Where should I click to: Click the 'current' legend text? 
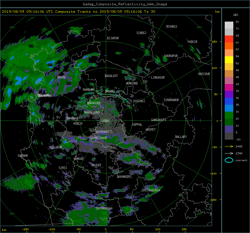pyautogui.click(x=241, y=160)
